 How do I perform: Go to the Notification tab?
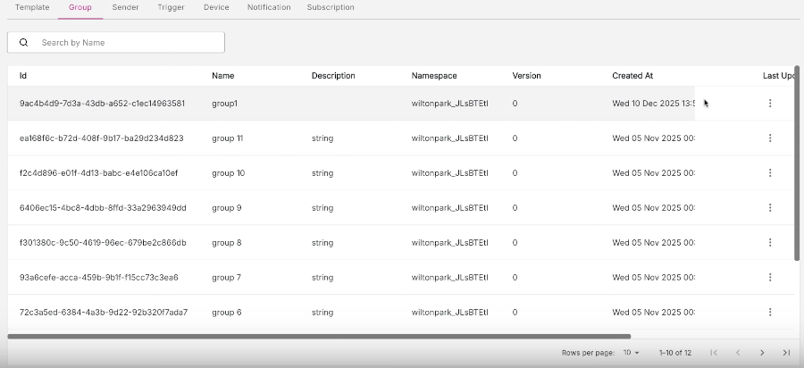[x=268, y=7]
